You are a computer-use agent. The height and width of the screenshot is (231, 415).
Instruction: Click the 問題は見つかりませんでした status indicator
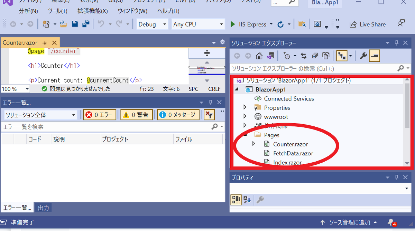pos(76,89)
